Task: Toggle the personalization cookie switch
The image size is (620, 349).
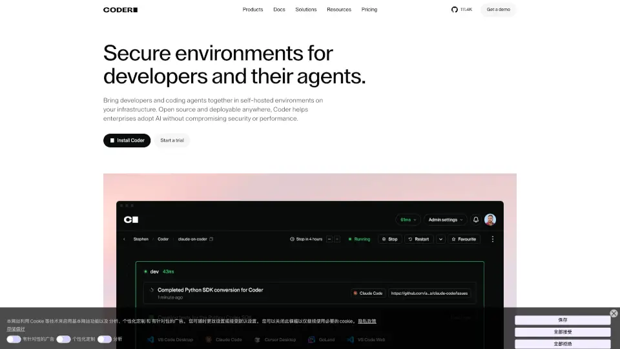Action: pyautogui.click(x=63, y=339)
